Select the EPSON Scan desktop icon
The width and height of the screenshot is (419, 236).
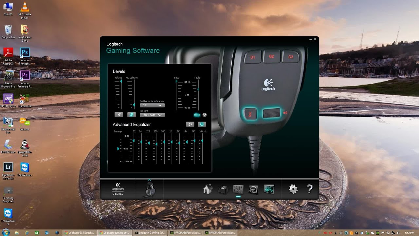[8, 147]
